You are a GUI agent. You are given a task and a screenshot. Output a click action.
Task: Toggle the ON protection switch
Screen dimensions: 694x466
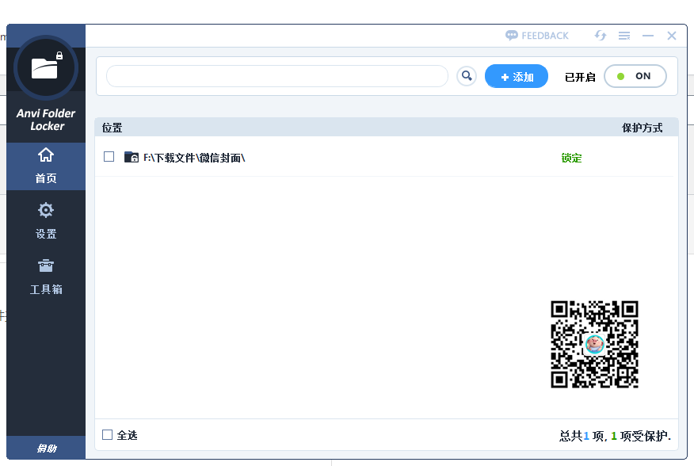(635, 76)
